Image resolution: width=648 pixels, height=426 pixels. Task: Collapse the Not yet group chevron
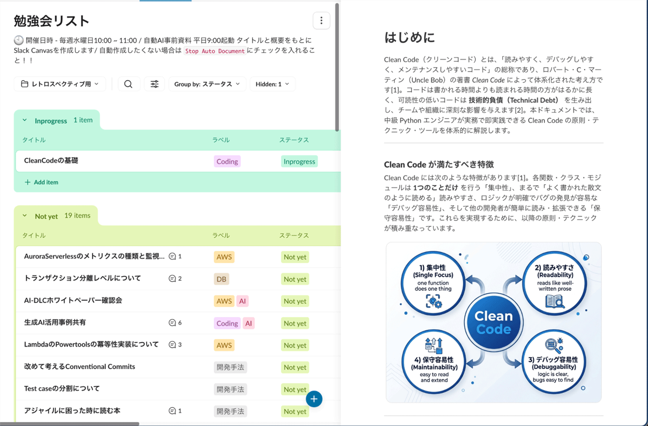coord(25,216)
